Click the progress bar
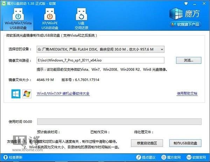 119,121
